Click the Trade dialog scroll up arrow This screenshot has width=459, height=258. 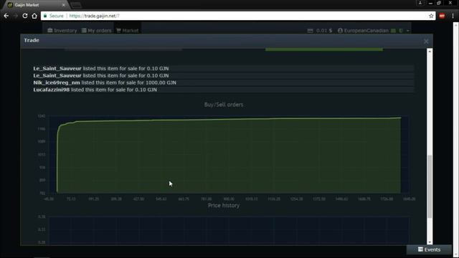(x=430, y=52)
